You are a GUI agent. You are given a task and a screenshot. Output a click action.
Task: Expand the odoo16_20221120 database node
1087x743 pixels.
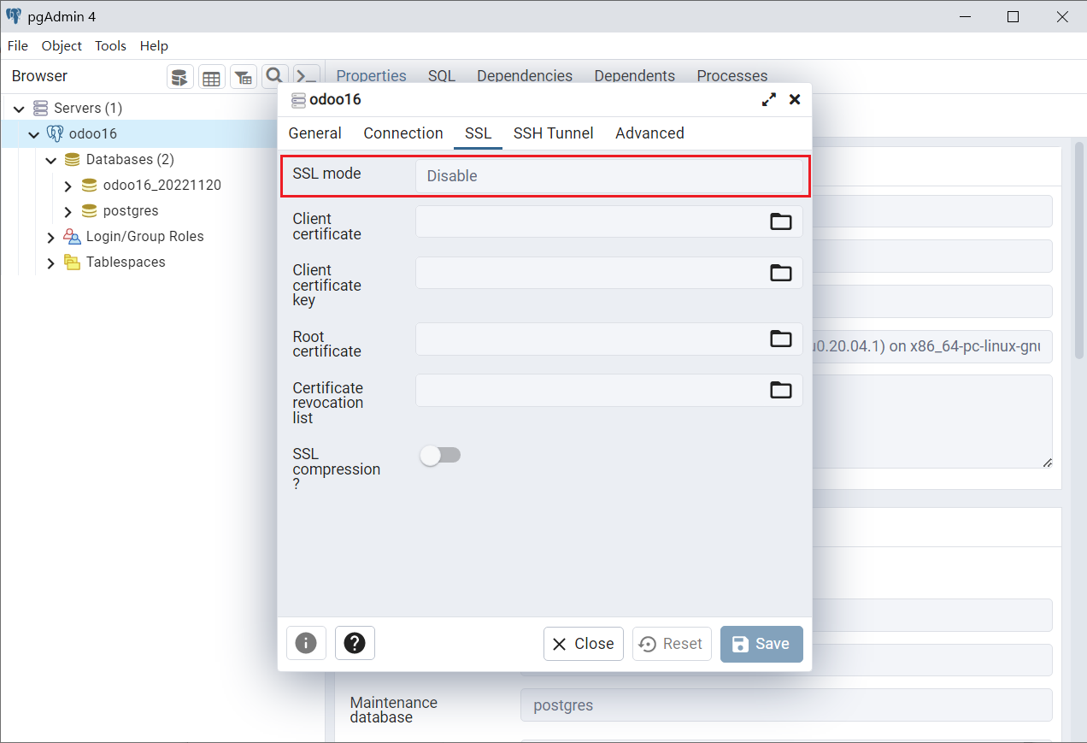click(68, 186)
